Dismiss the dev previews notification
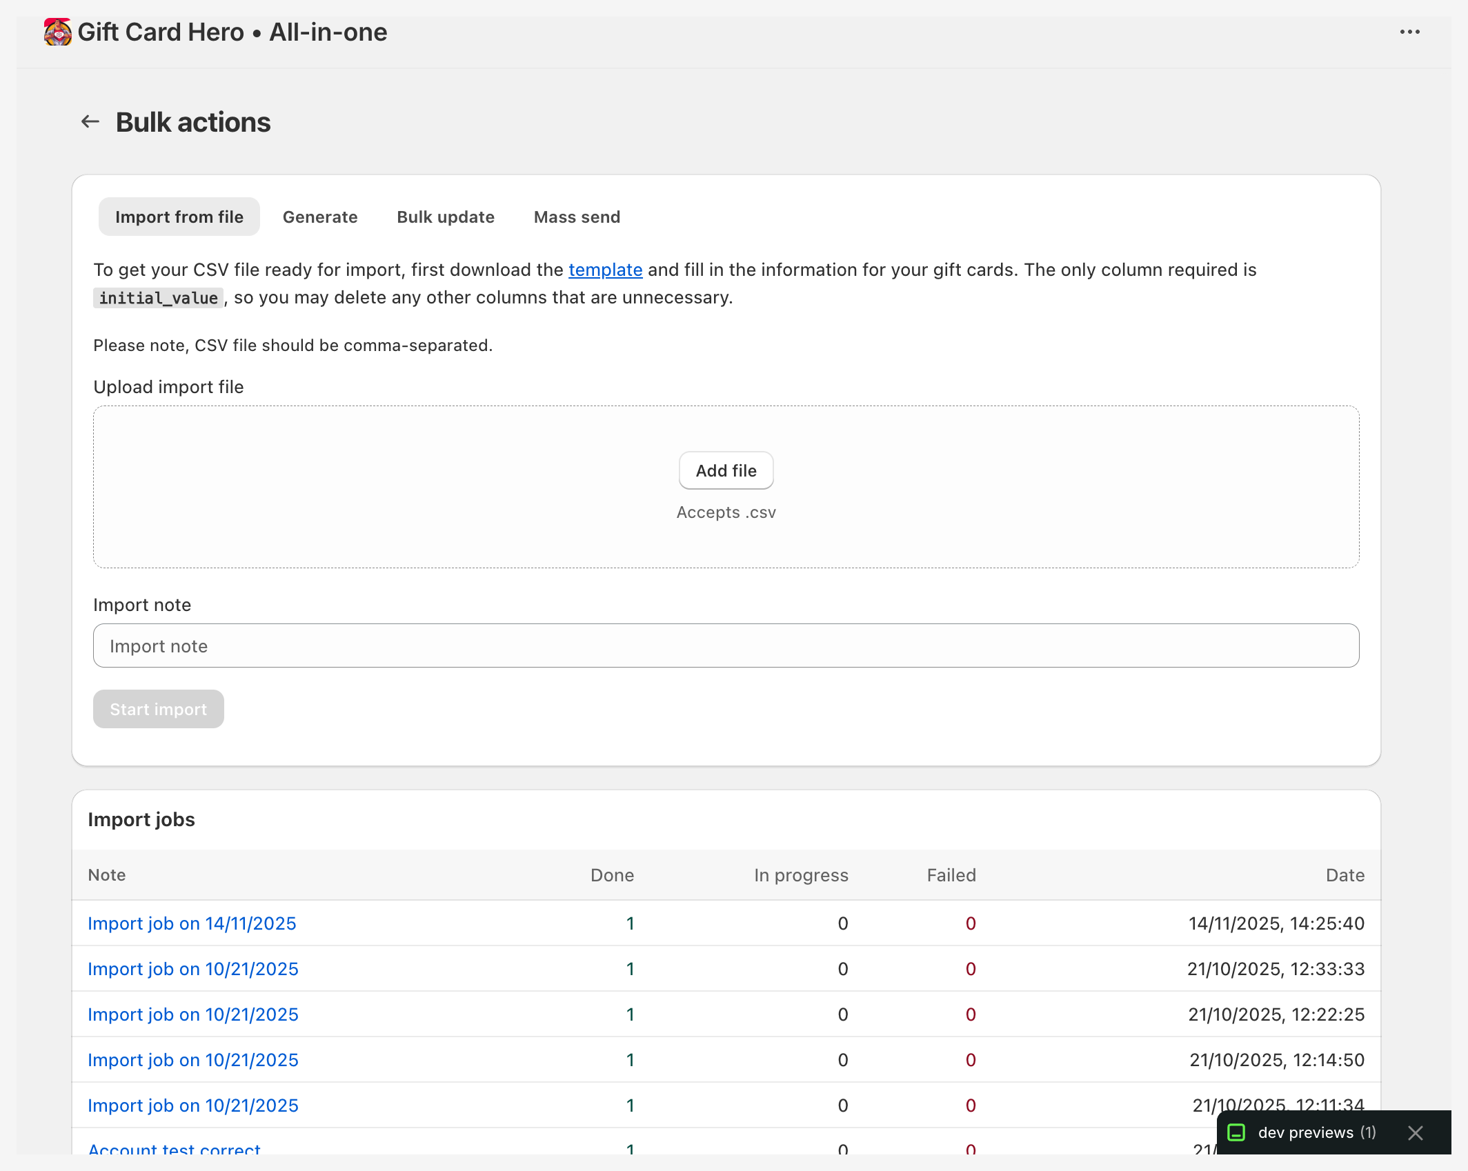 coord(1416,1133)
